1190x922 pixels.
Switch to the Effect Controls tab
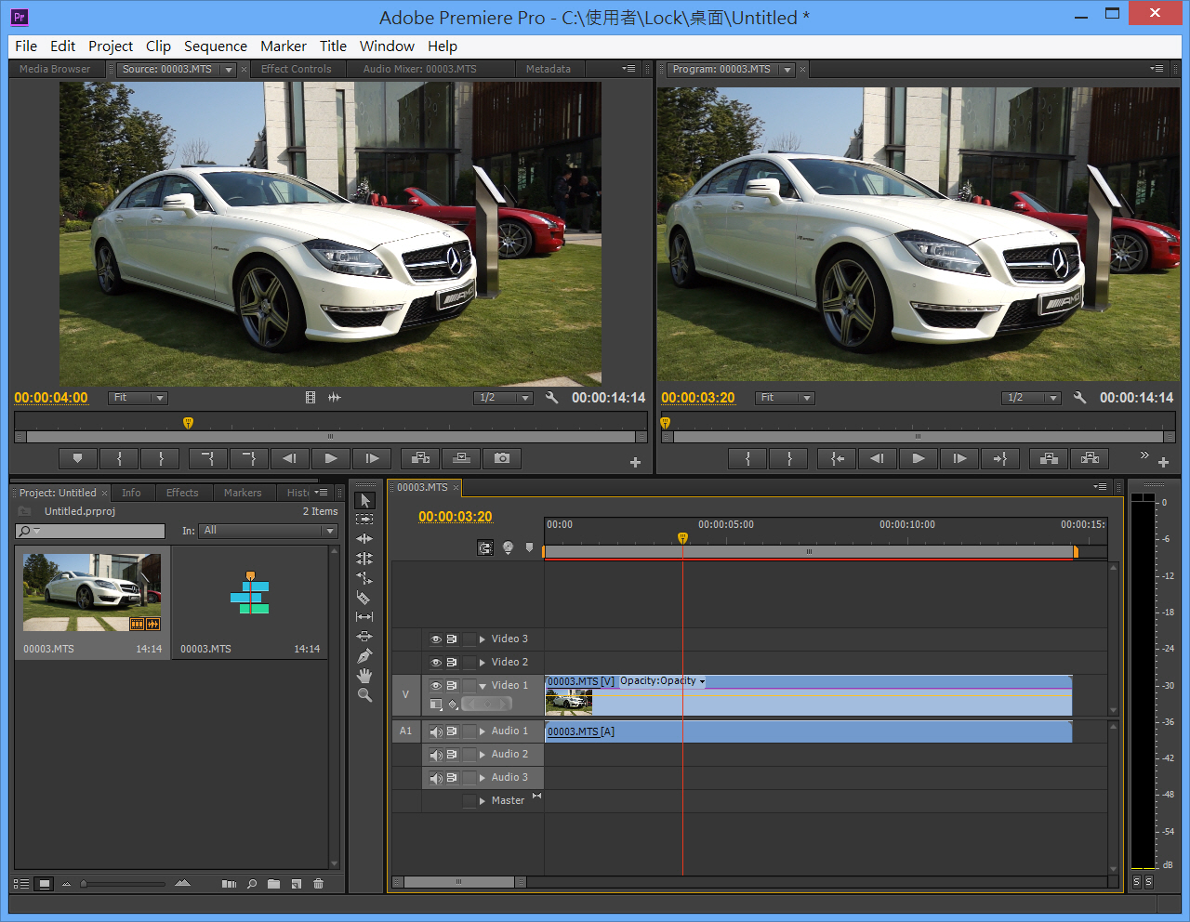click(x=296, y=69)
